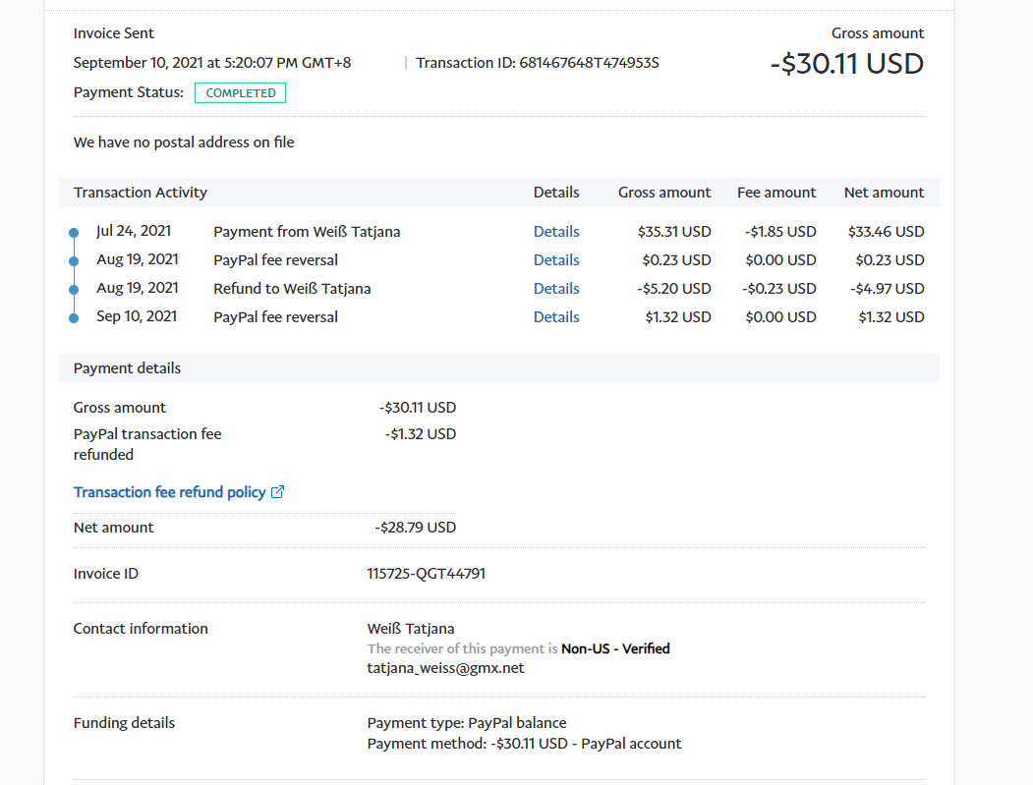1033x785 pixels.
Task: Click the large -$30.11 USD gross total
Action: click(x=846, y=64)
